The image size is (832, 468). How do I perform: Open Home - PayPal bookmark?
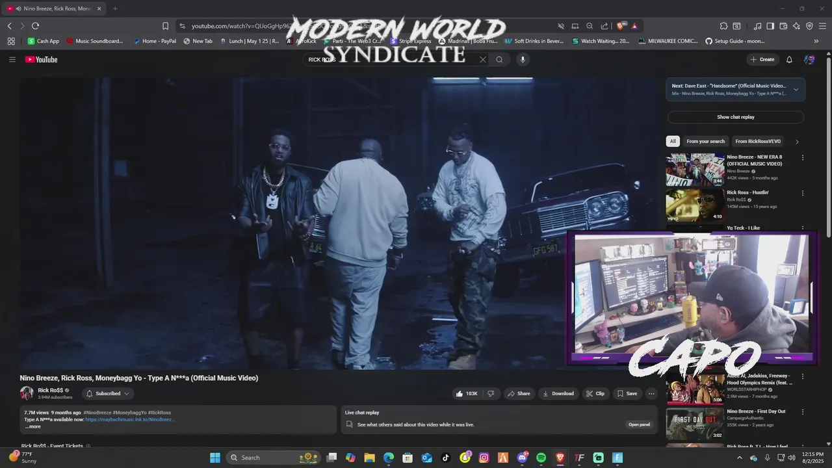tap(154, 41)
